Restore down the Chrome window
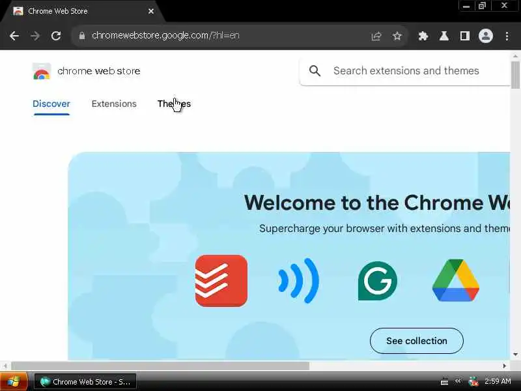This screenshot has height=391, width=521. click(482, 6)
